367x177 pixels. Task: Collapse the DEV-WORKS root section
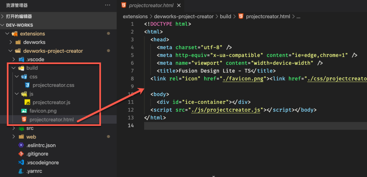[x=2, y=25]
